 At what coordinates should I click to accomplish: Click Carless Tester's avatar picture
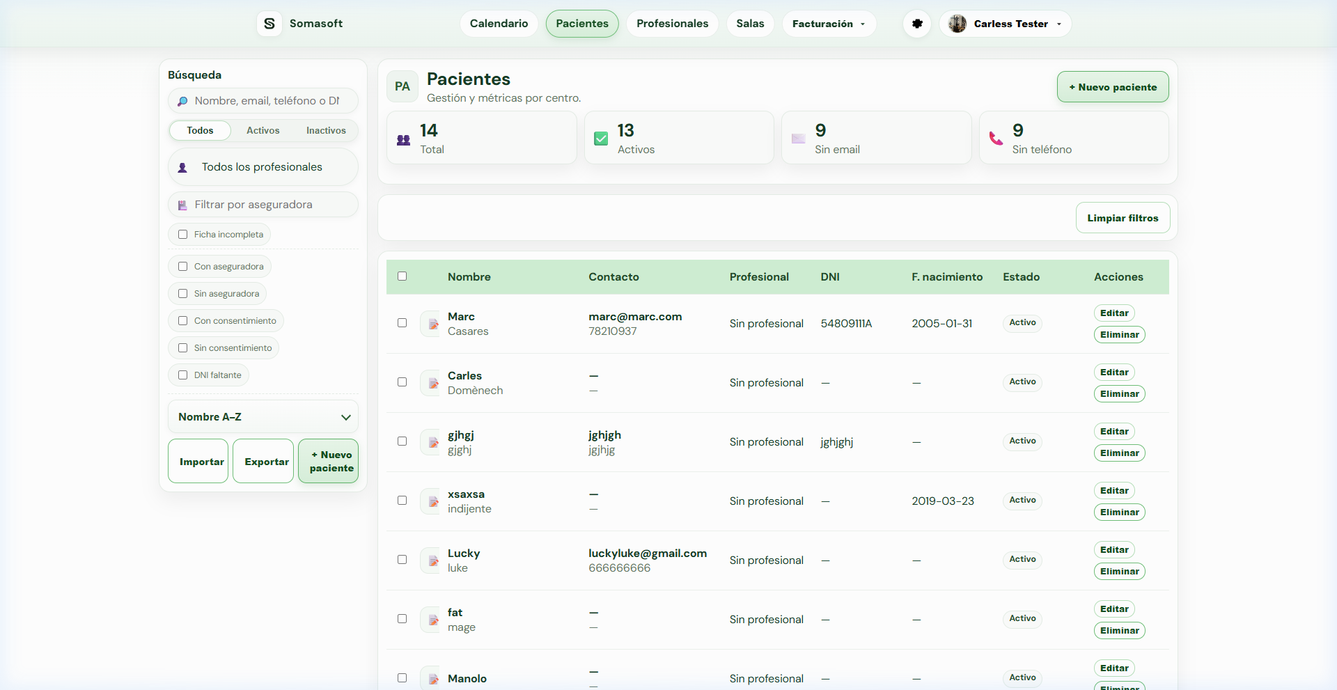957,24
